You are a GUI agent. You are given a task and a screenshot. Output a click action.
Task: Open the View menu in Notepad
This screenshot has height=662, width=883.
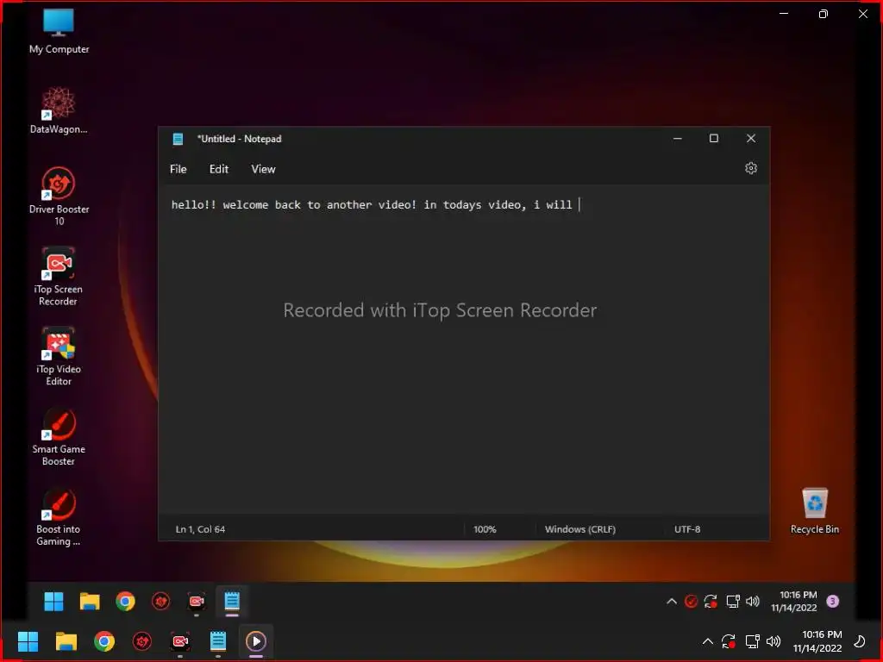[x=263, y=169]
